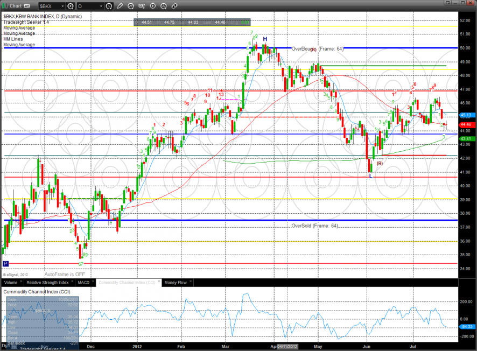Click the blue 45.13 price tag
The width and height of the screenshot is (477, 351).
coord(466,115)
